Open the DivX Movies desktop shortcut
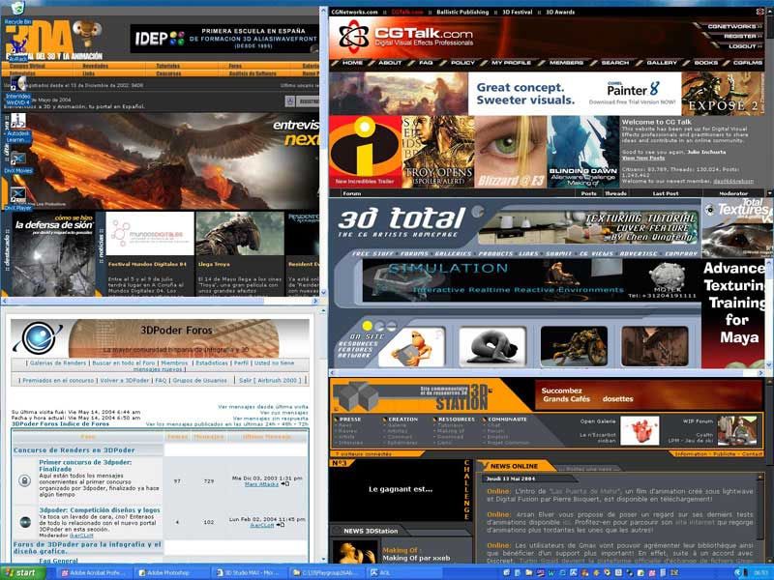 [17, 162]
